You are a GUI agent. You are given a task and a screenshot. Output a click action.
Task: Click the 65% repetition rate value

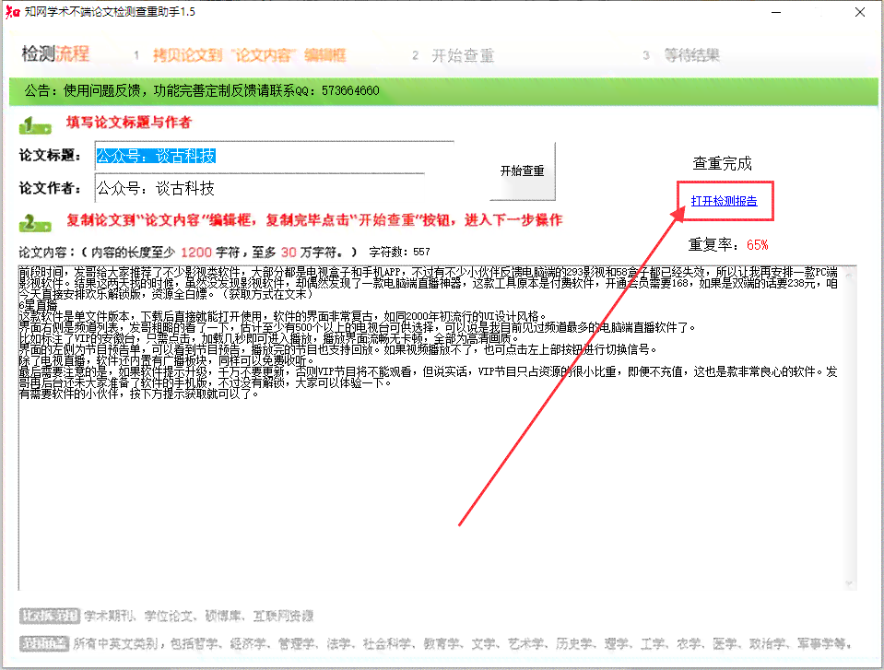[757, 245]
